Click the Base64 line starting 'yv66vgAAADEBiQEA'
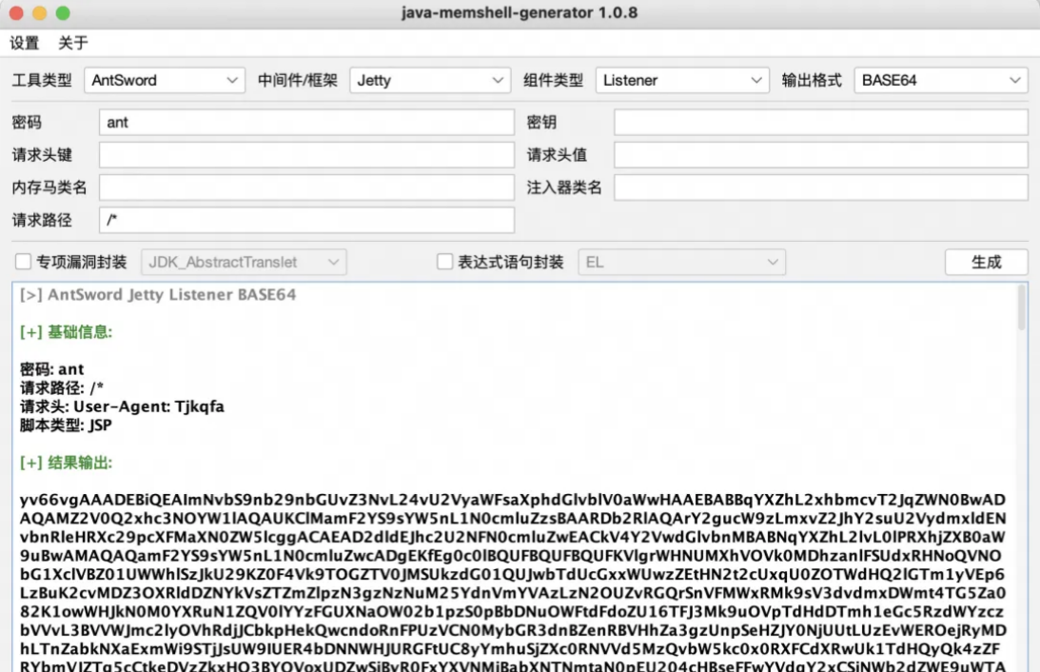 513,500
